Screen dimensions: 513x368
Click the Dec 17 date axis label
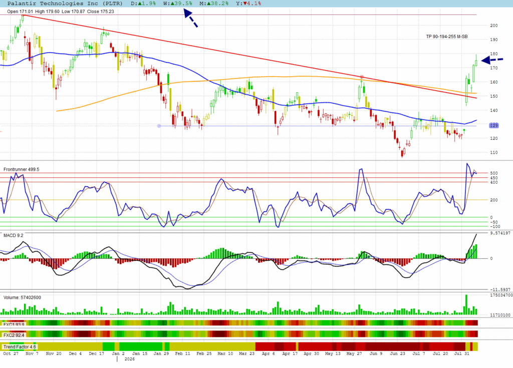tap(97, 353)
